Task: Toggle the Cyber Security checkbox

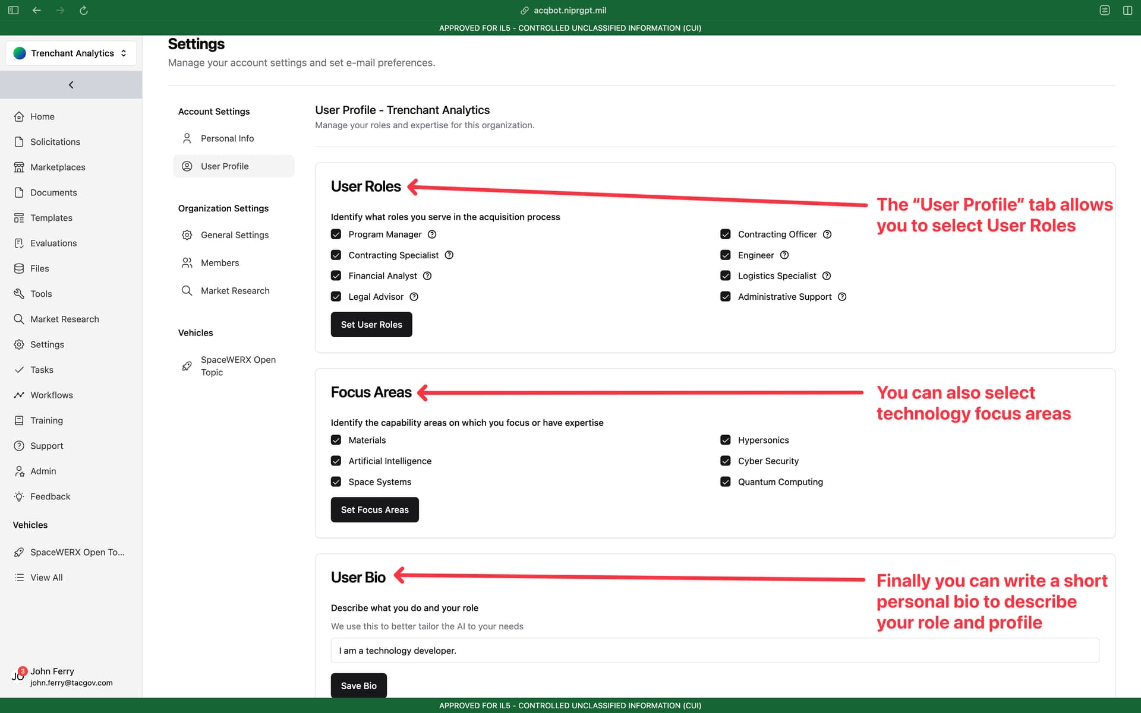Action: [x=726, y=461]
